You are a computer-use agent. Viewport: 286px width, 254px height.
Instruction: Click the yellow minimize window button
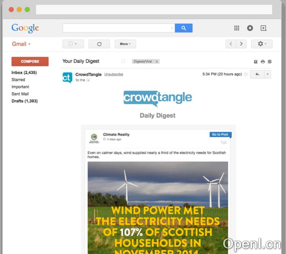tap(19, 10)
